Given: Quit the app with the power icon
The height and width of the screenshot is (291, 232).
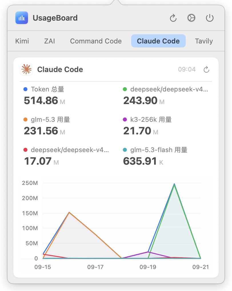Looking at the screenshot, I should pyautogui.click(x=209, y=18).
